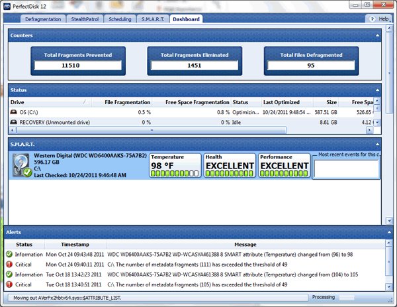Click the Western Digital drive name text
The height and width of the screenshot is (307, 397).
tap(91, 156)
